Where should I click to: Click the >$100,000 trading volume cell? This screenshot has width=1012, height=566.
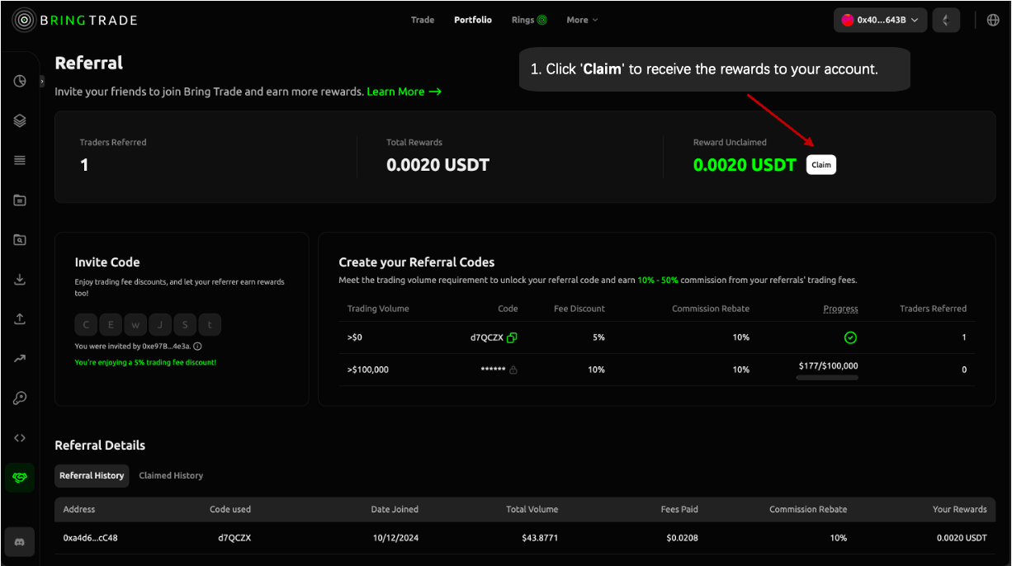coord(368,370)
